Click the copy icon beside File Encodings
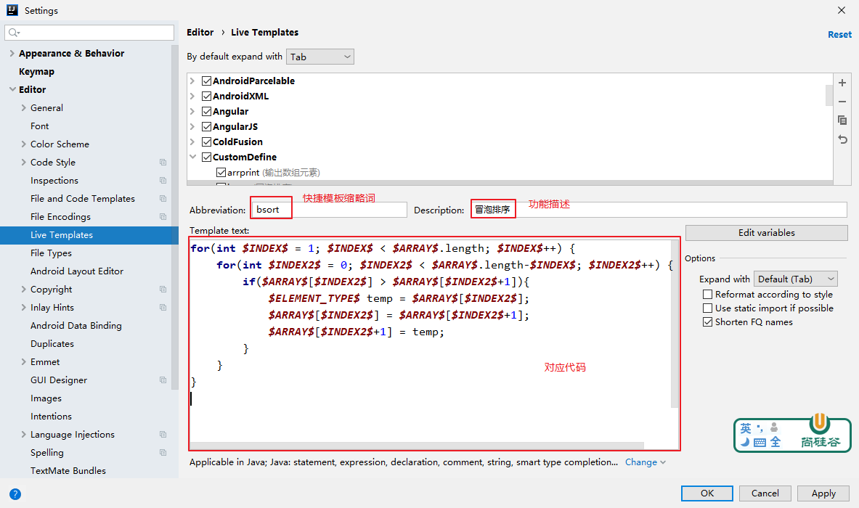Screen dimensions: 859x508 tap(163, 217)
